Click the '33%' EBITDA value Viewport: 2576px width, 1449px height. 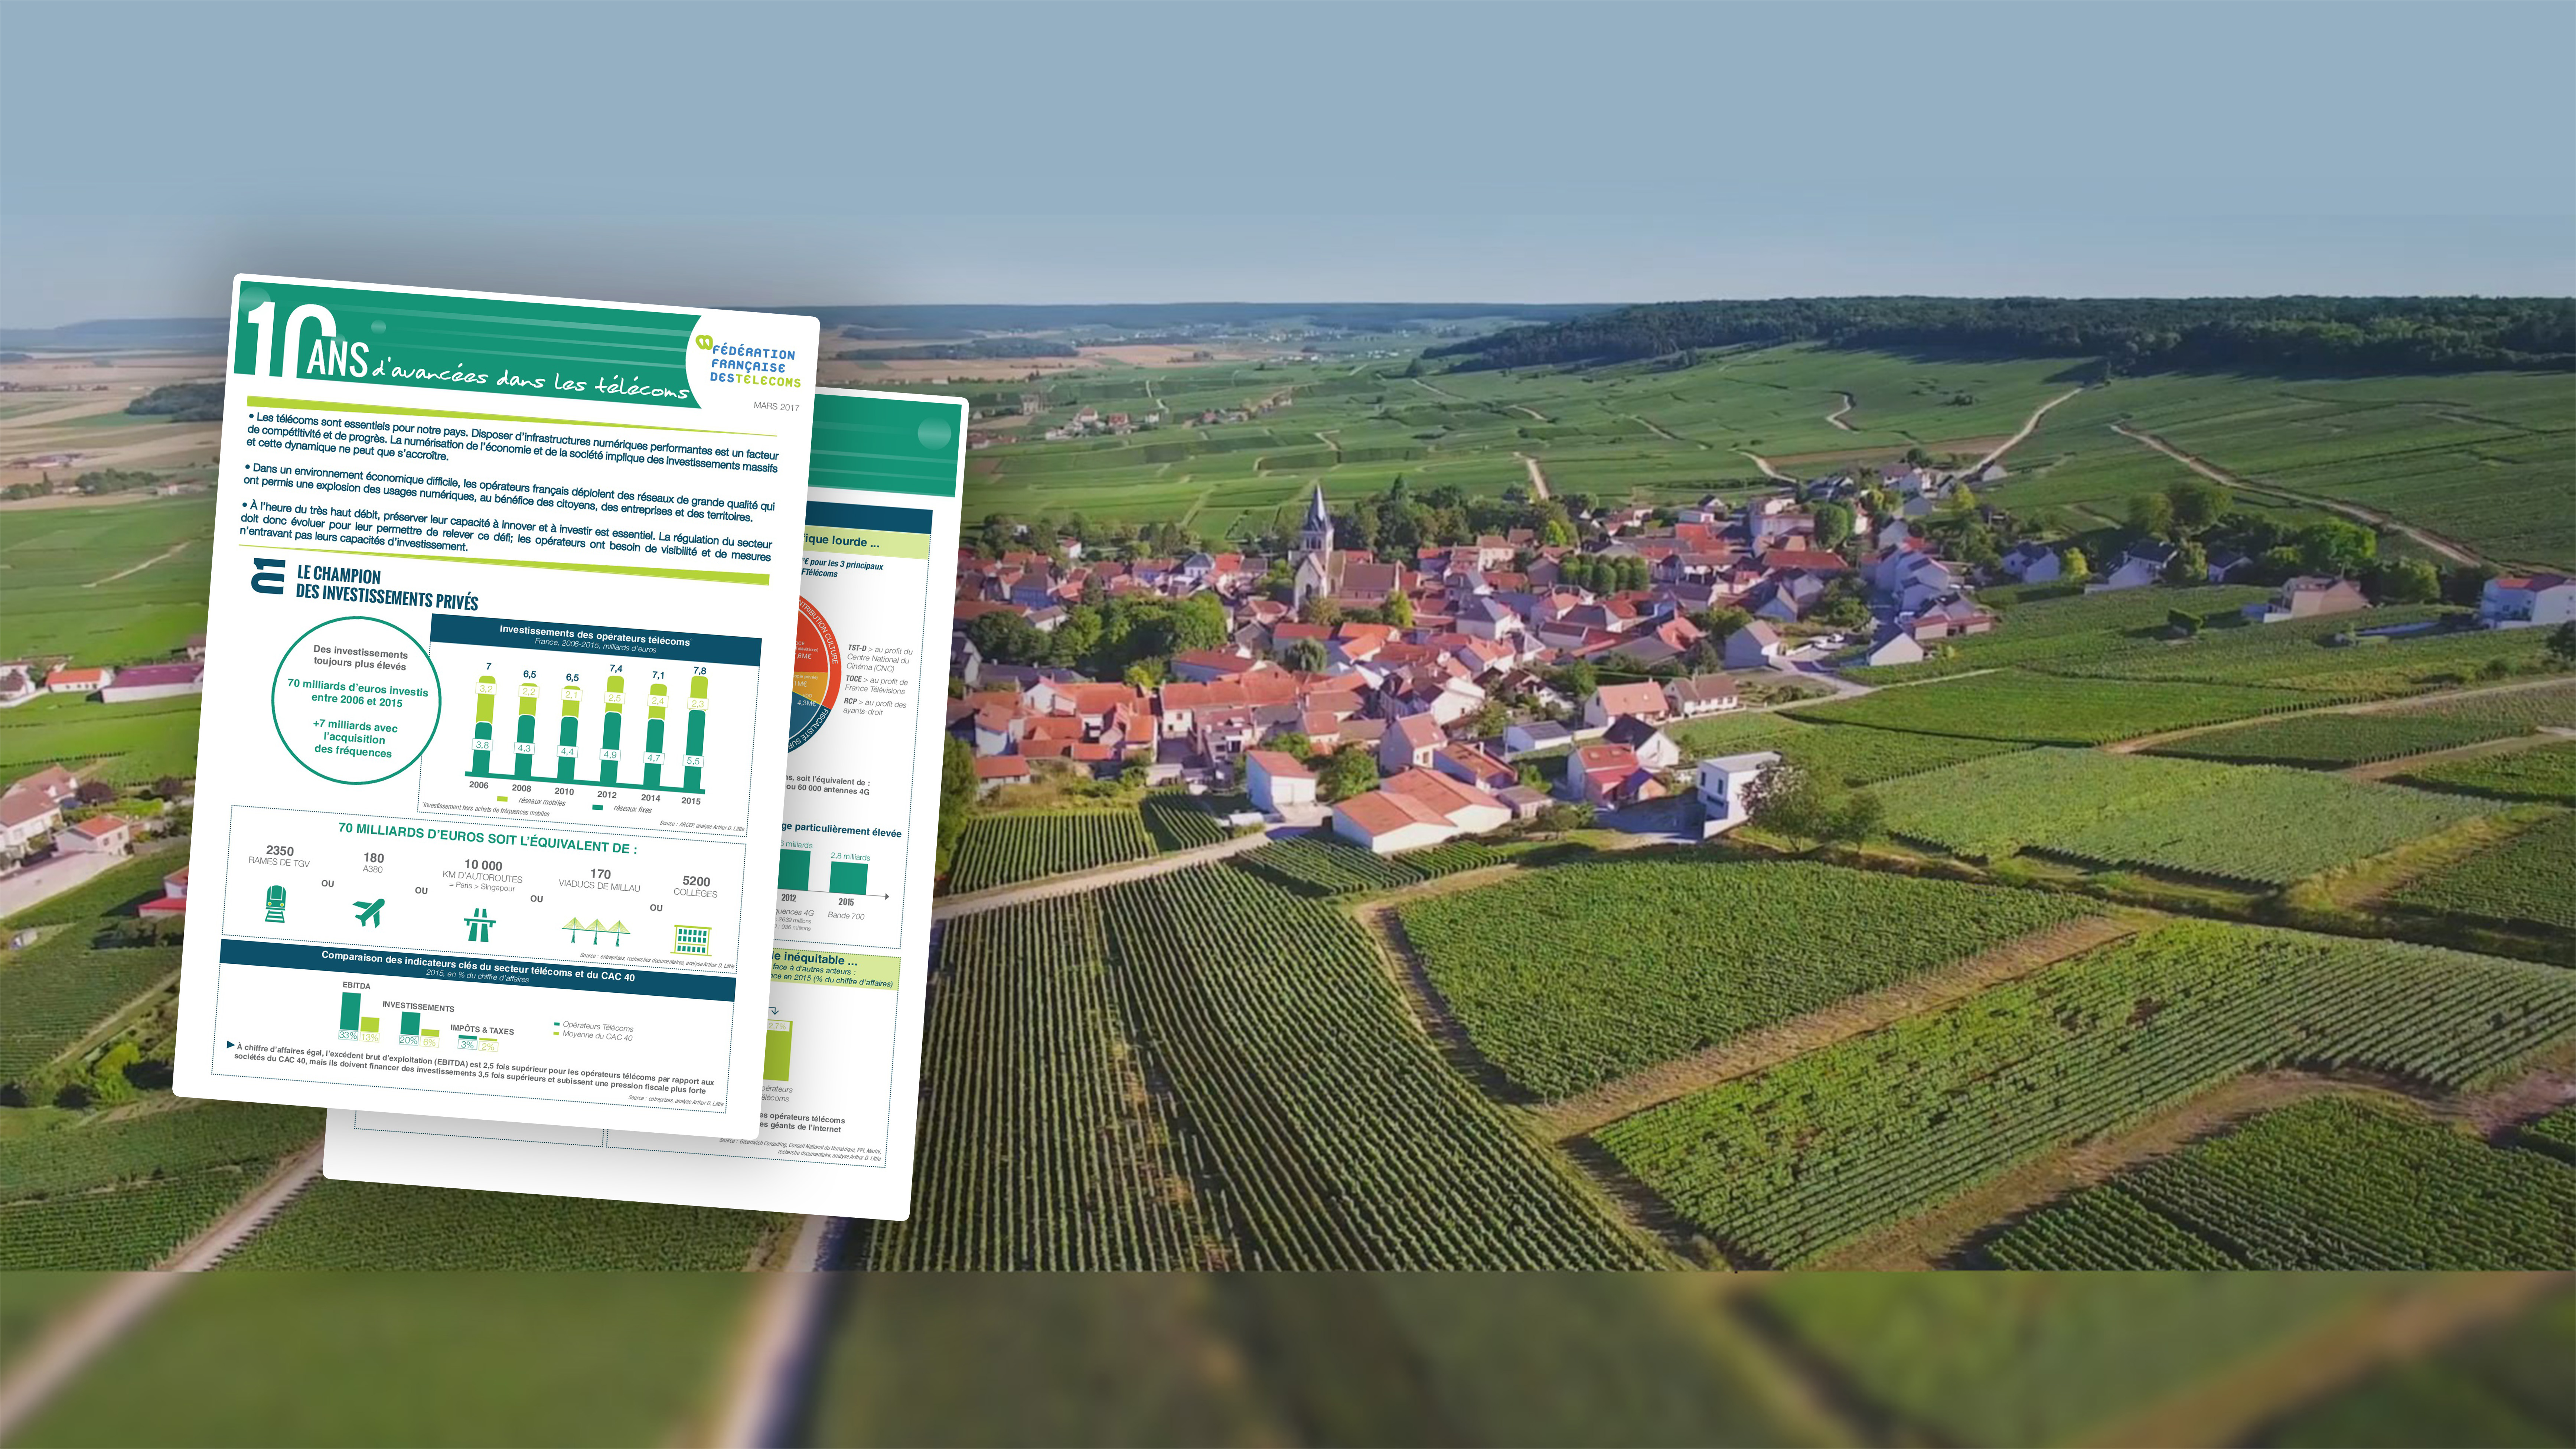[x=348, y=1035]
